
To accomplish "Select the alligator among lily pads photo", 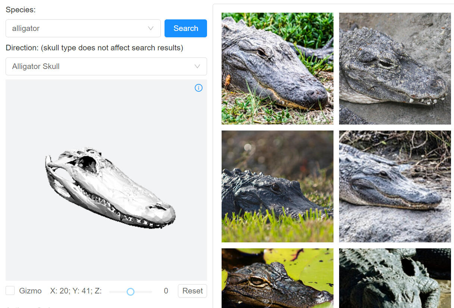I will 277,278.
